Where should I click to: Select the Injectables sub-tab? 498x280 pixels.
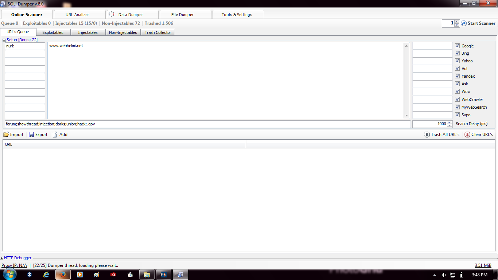pyautogui.click(x=88, y=32)
